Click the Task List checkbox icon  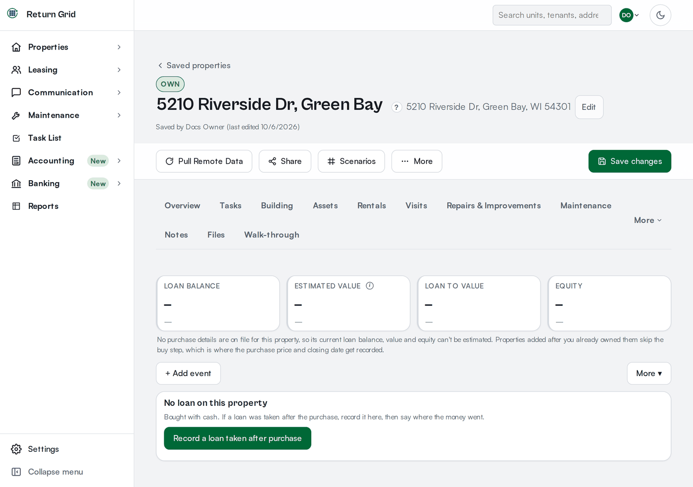coord(16,138)
